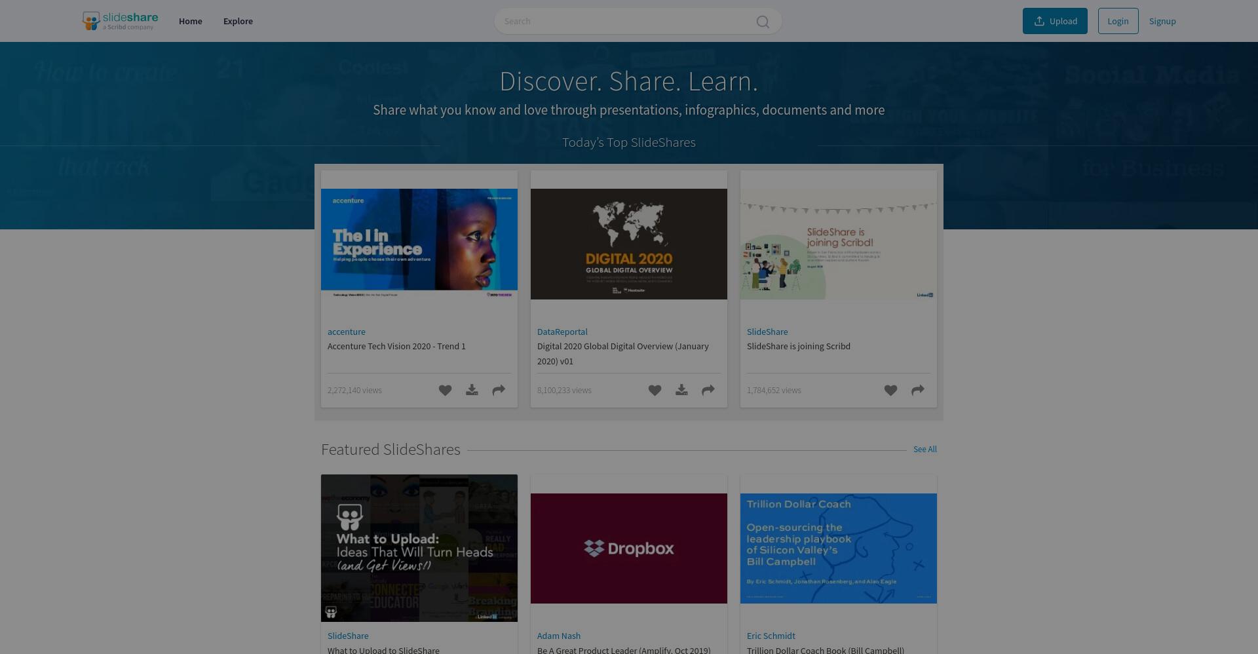Image resolution: width=1258 pixels, height=654 pixels.
Task: Click the Login button
Action: point(1118,21)
